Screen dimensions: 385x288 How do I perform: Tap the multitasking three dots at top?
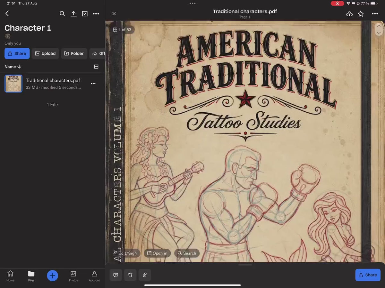coord(193,4)
